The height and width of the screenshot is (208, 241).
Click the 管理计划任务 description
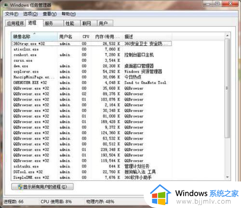137,166
